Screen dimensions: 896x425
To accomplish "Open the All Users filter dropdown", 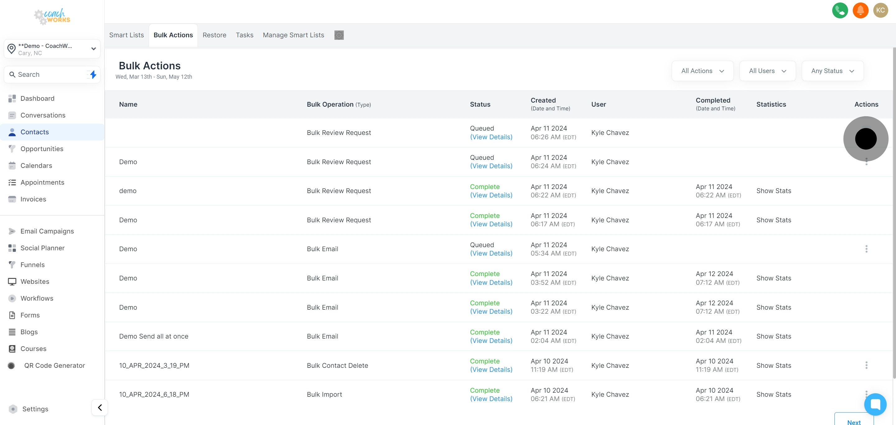I will [767, 71].
